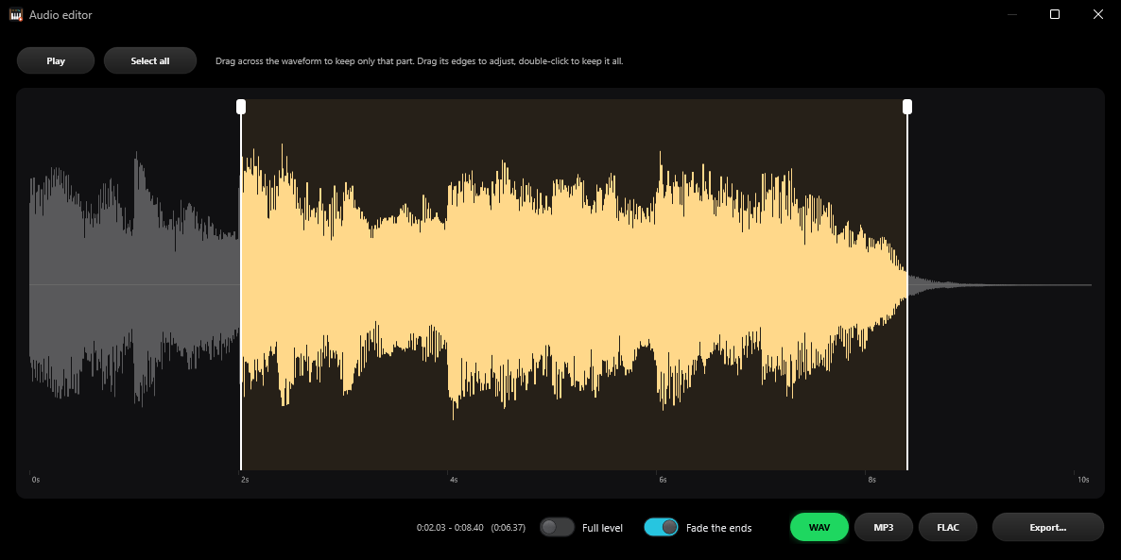Screen dimensions: 1121x560
Task: Click the 0s timeline label
Action: coord(36,480)
